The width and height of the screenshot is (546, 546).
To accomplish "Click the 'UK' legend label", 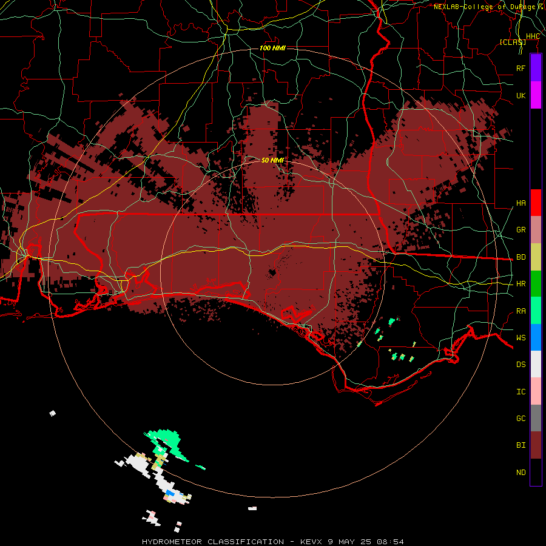I will (521, 95).
